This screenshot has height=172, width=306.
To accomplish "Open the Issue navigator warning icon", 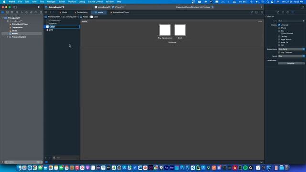I will click(x=22, y=12).
